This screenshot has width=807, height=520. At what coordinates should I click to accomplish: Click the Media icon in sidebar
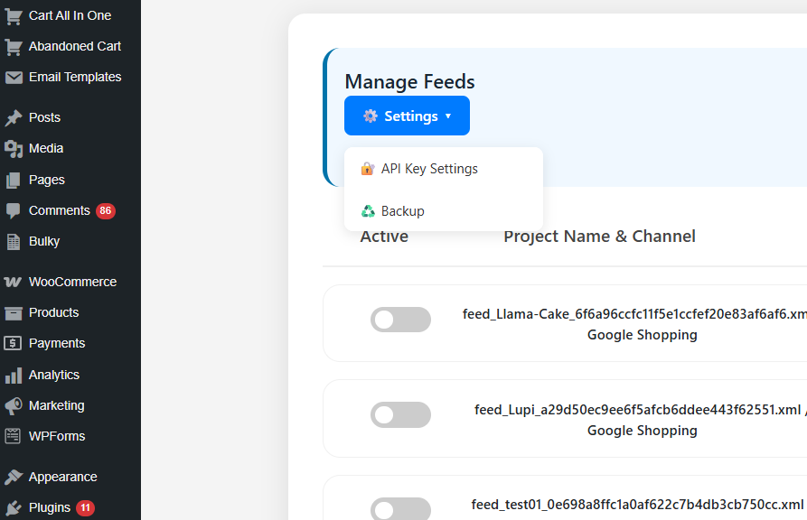tap(14, 149)
